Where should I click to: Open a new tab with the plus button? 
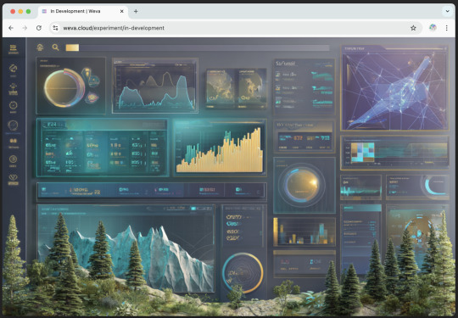pyautogui.click(x=136, y=11)
